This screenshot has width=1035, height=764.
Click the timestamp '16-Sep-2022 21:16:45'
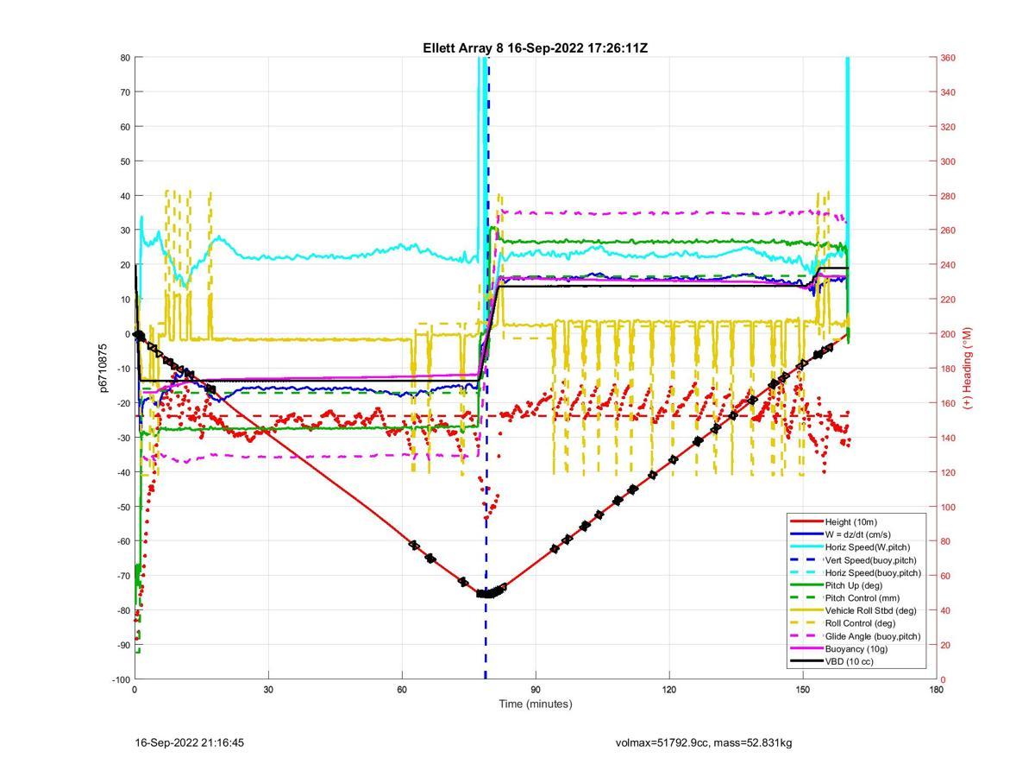point(190,742)
